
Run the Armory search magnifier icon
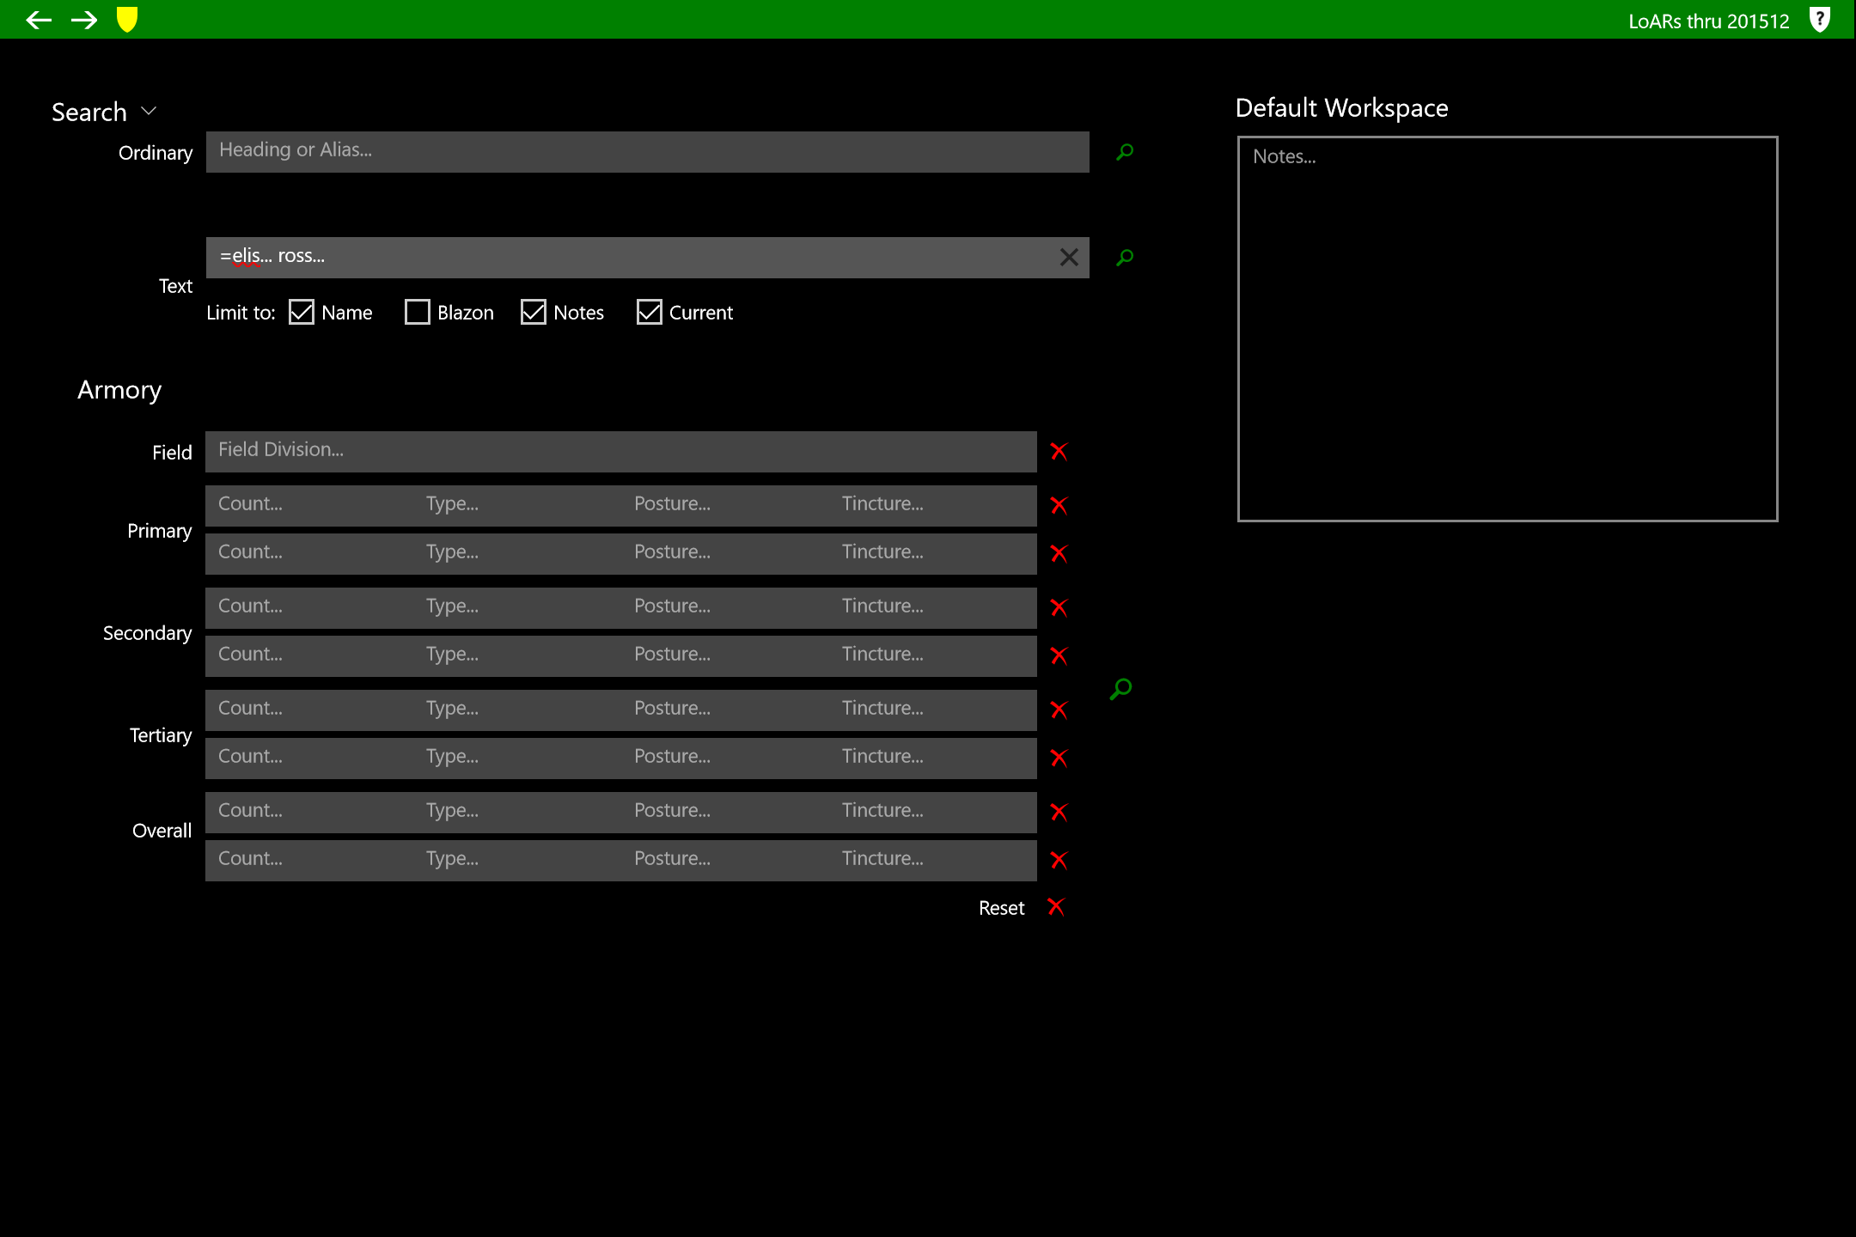pos(1120,689)
